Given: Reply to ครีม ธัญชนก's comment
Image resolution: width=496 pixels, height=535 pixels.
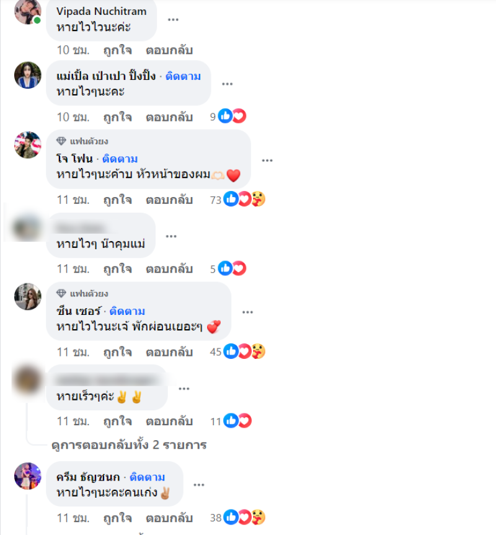Looking at the screenshot, I should [x=169, y=518].
